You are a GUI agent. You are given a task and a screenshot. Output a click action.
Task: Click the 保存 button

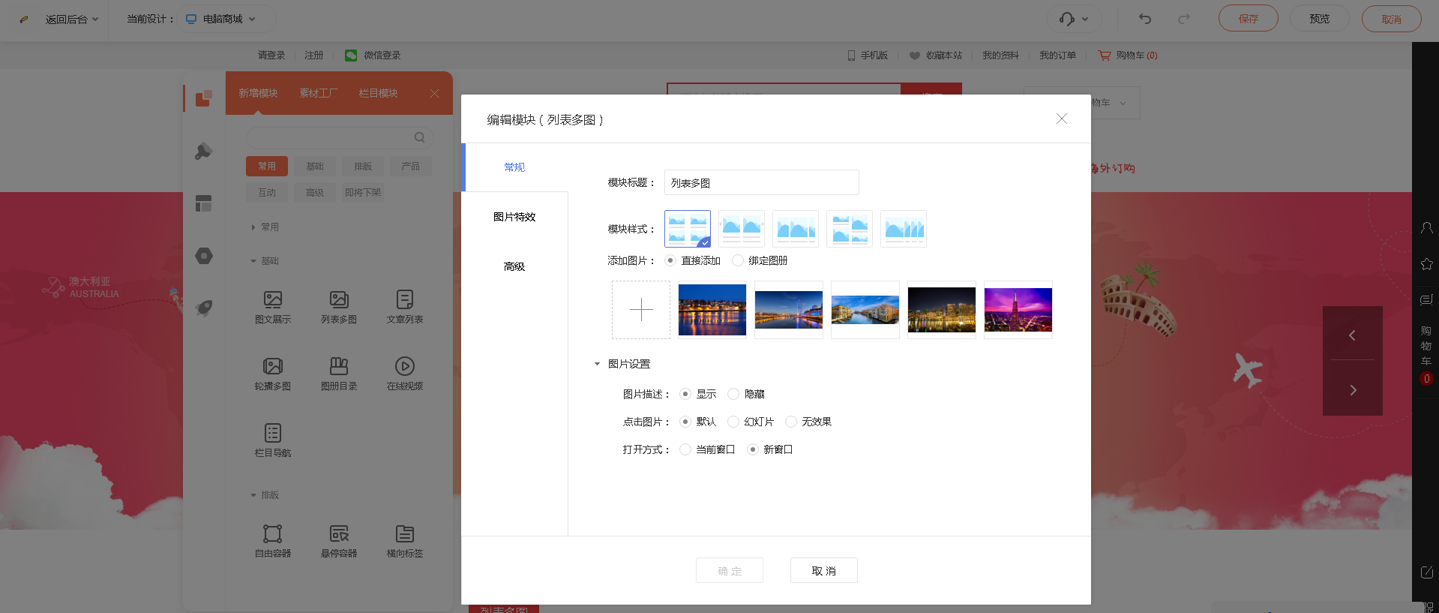[x=1249, y=19]
